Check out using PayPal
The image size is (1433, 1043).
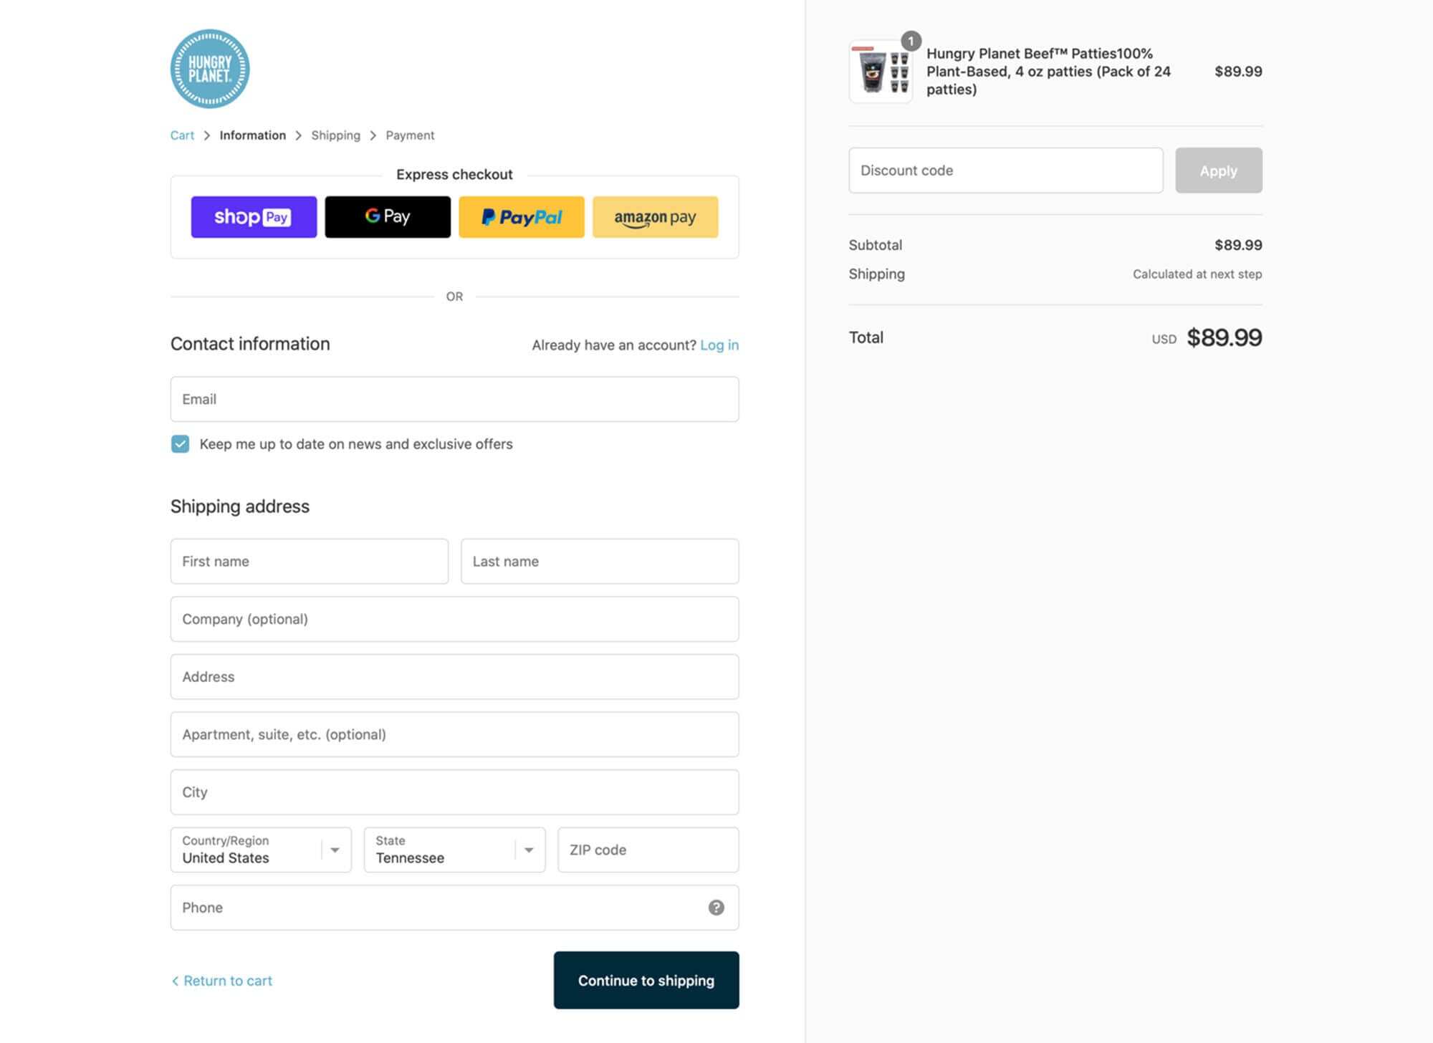tap(521, 217)
